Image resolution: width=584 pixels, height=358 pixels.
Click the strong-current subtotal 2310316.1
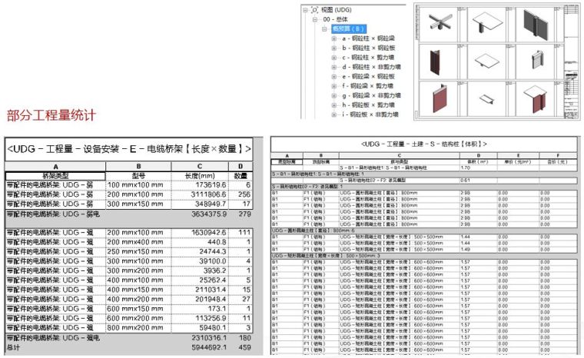click(209, 338)
